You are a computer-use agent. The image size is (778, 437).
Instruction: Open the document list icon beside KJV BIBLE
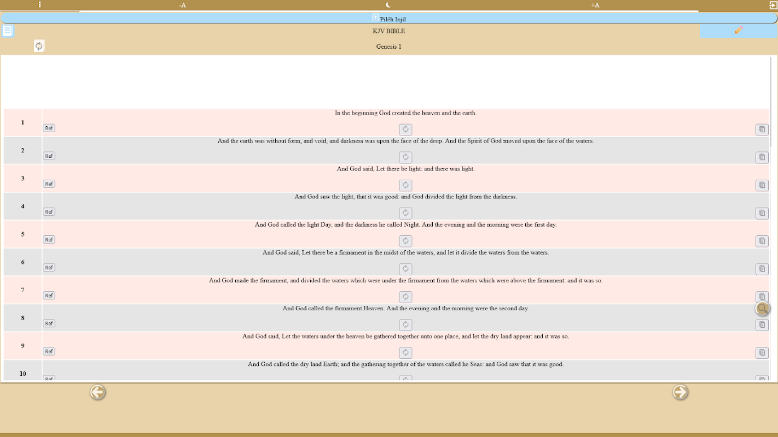click(x=8, y=31)
